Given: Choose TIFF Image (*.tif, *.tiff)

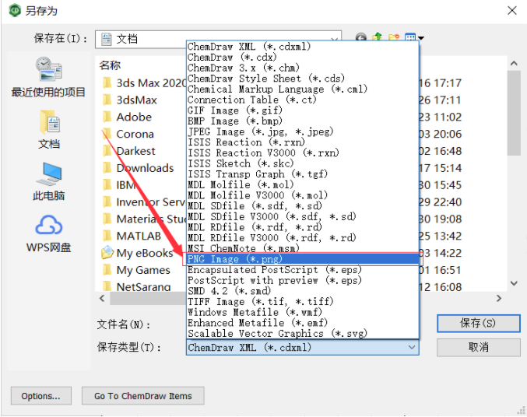Looking at the screenshot, I should tap(303, 302).
